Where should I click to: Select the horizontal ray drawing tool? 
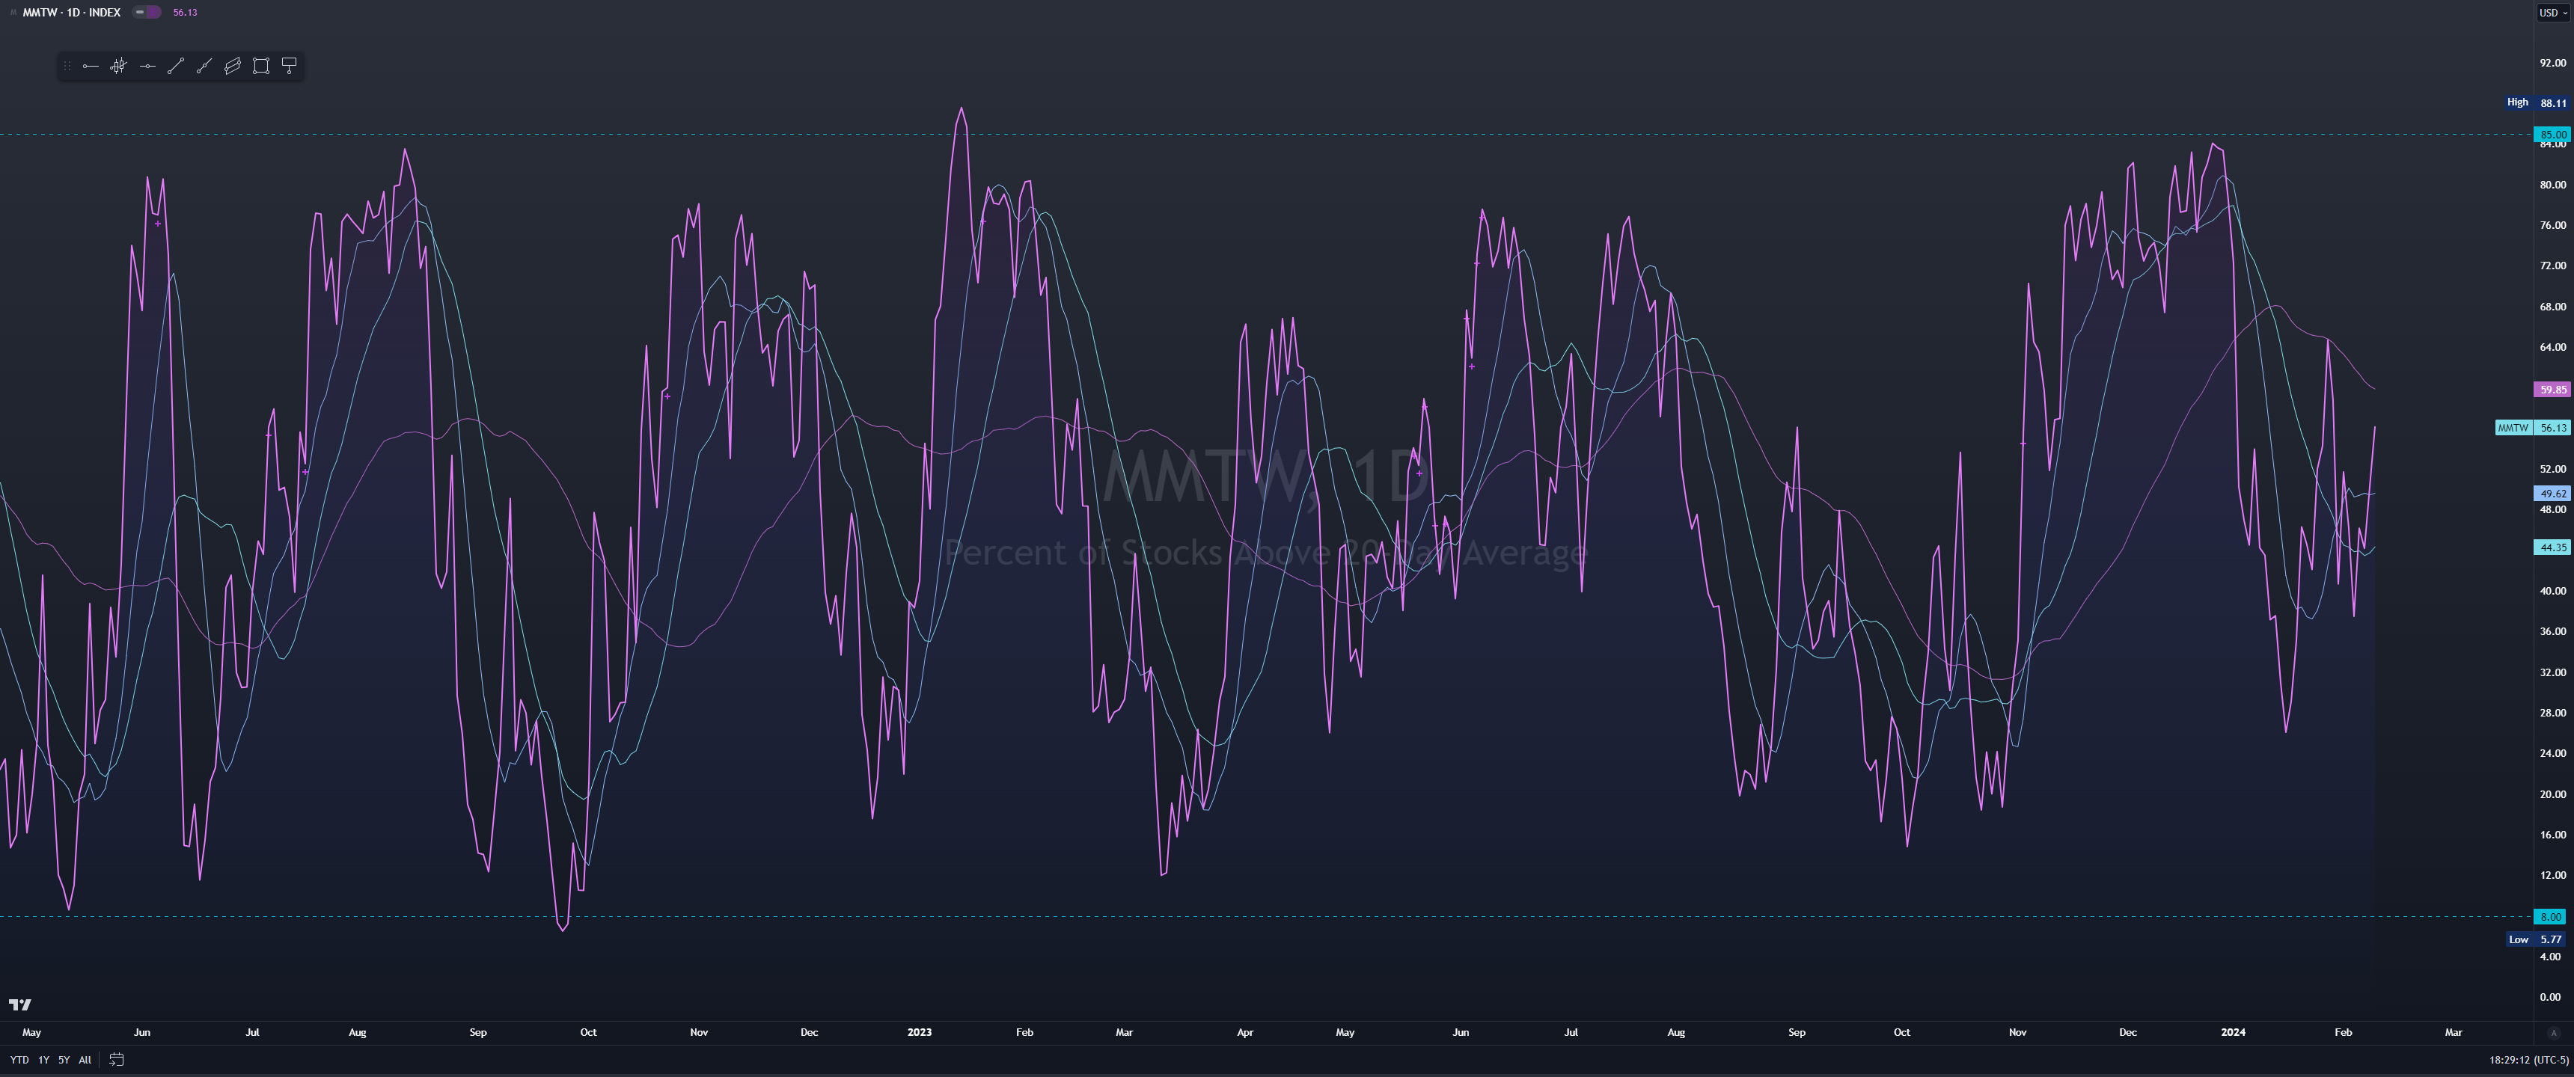pyautogui.click(x=90, y=66)
